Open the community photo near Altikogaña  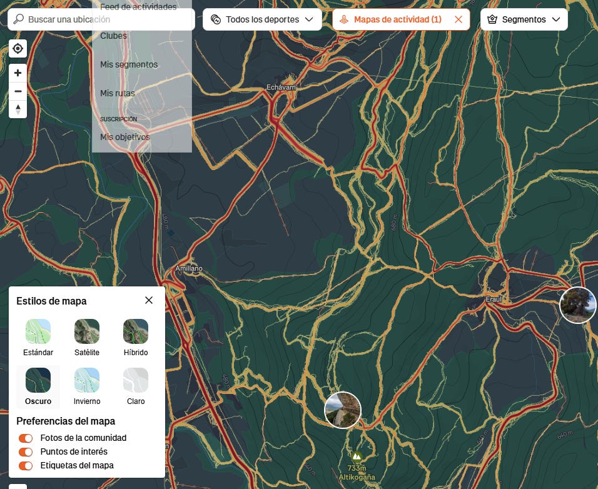[x=343, y=410]
